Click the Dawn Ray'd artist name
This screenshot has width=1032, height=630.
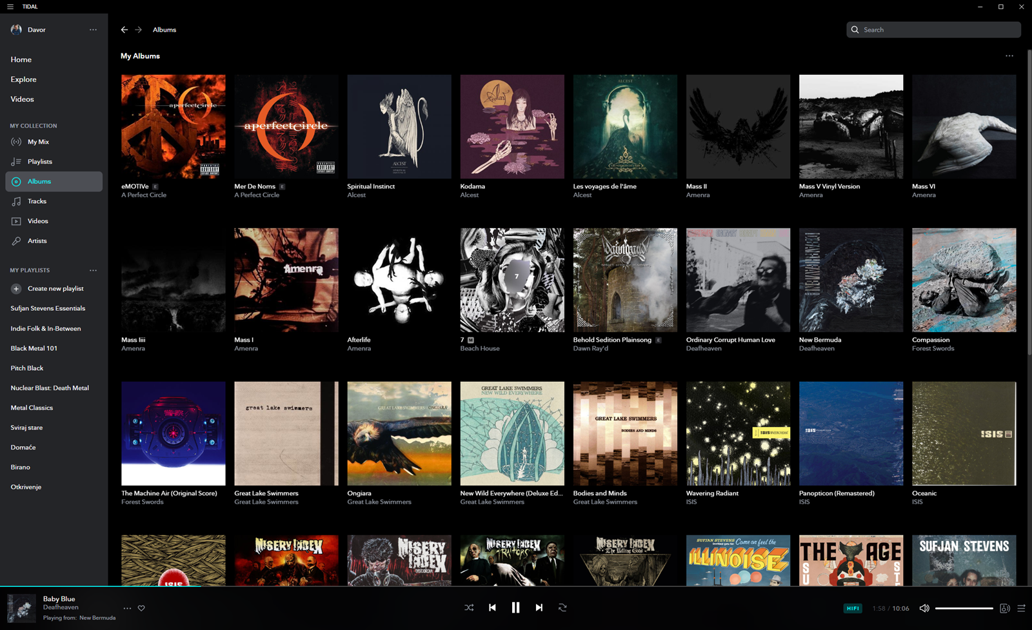click(x=591, y=348)
